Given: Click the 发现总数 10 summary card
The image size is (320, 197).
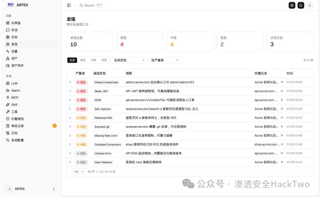Looking at the screenshot, I should click(90, 42).
